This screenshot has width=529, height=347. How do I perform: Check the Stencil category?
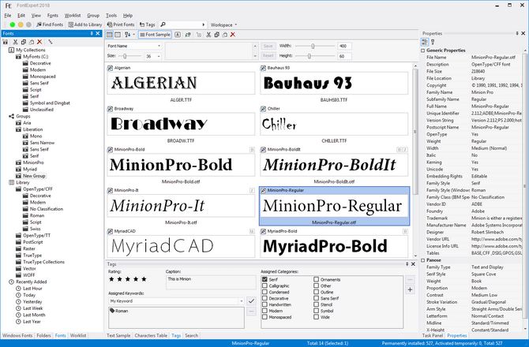[316, 304]
